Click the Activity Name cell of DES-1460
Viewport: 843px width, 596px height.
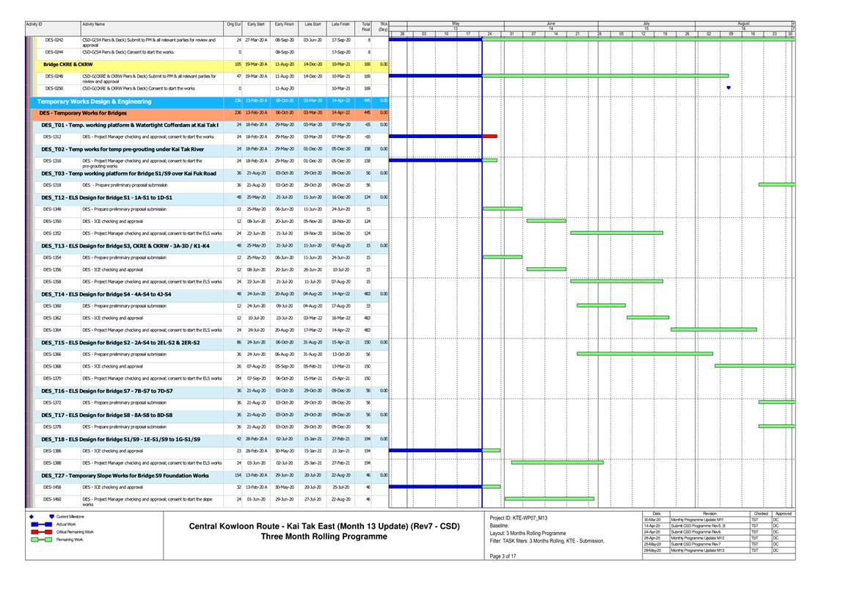[x=147, y=501]
